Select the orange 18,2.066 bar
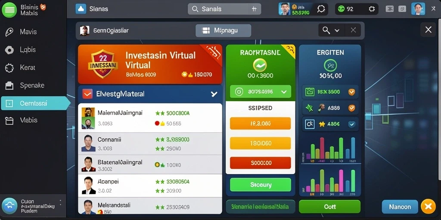This screenshot has width=441, height=220. click(x=261, y=123)
